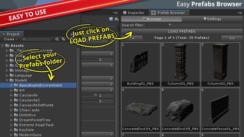244x137 pixels.
Task: Click the page count text 'Page 1 of 4'
Action: tap(164, 38)
